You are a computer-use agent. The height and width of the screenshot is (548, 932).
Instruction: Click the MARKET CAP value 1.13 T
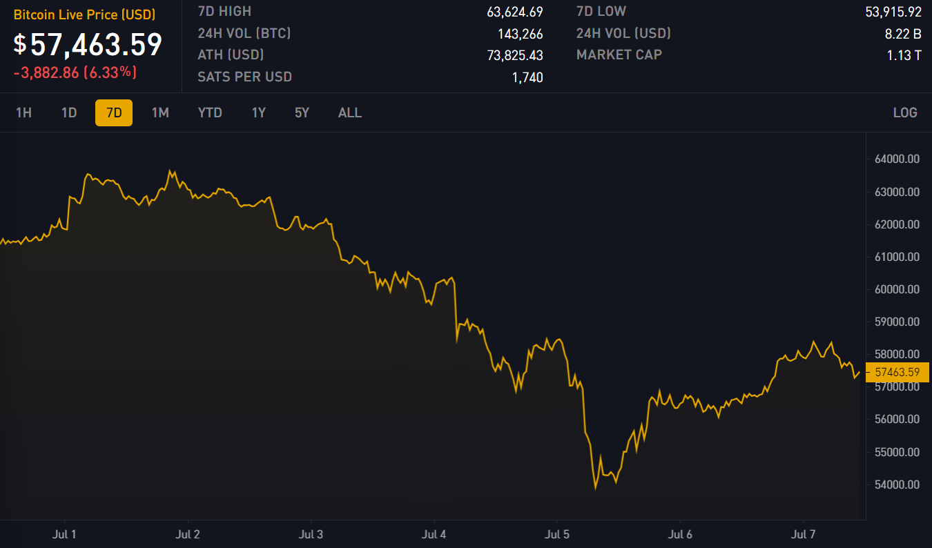click(904, 55)
